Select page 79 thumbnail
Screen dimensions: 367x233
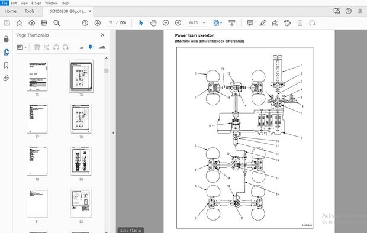(37, 161)
